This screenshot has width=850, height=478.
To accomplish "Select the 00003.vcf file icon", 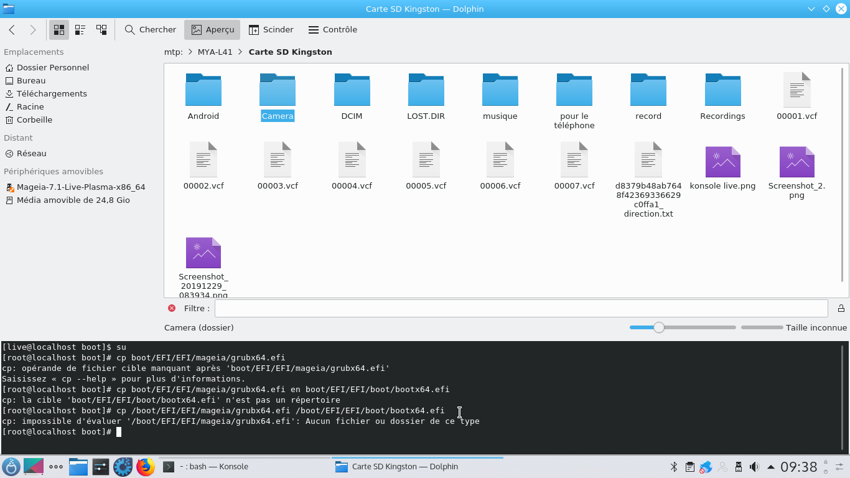I will (278, 159).
